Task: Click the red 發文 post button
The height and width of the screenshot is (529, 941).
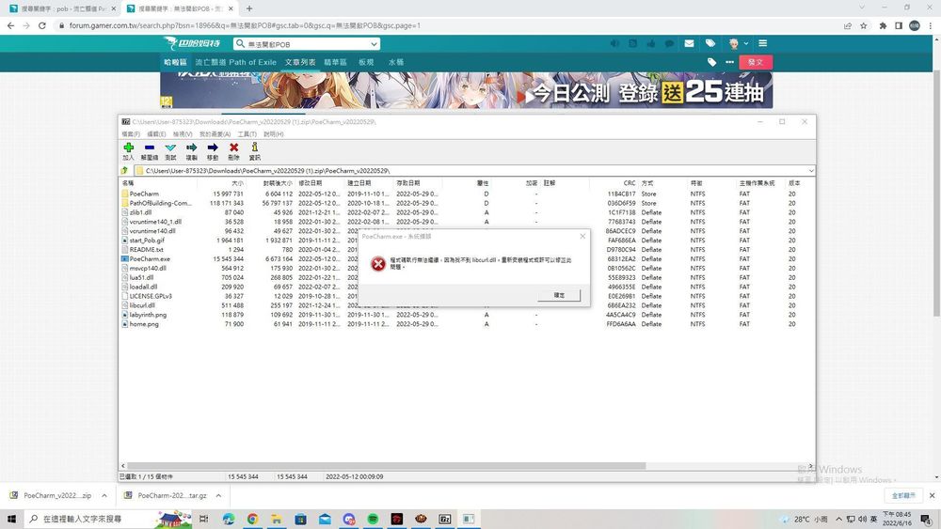Action: tap(755, 62)
